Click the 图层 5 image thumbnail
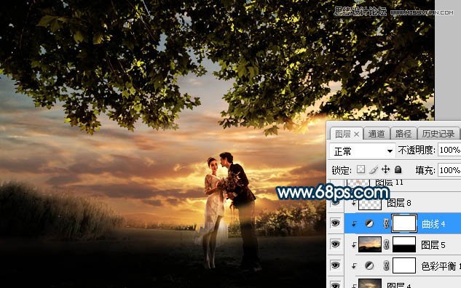This screenshot has width=461, height=288. click(x=370, y=244)
